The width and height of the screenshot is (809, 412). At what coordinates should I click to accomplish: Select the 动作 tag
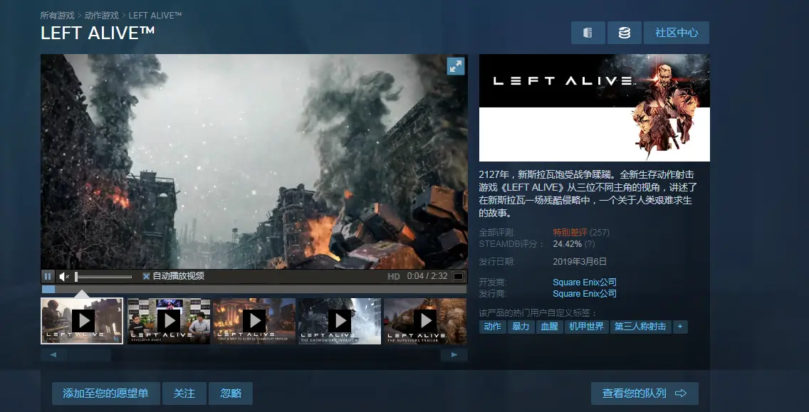[492, 327]
